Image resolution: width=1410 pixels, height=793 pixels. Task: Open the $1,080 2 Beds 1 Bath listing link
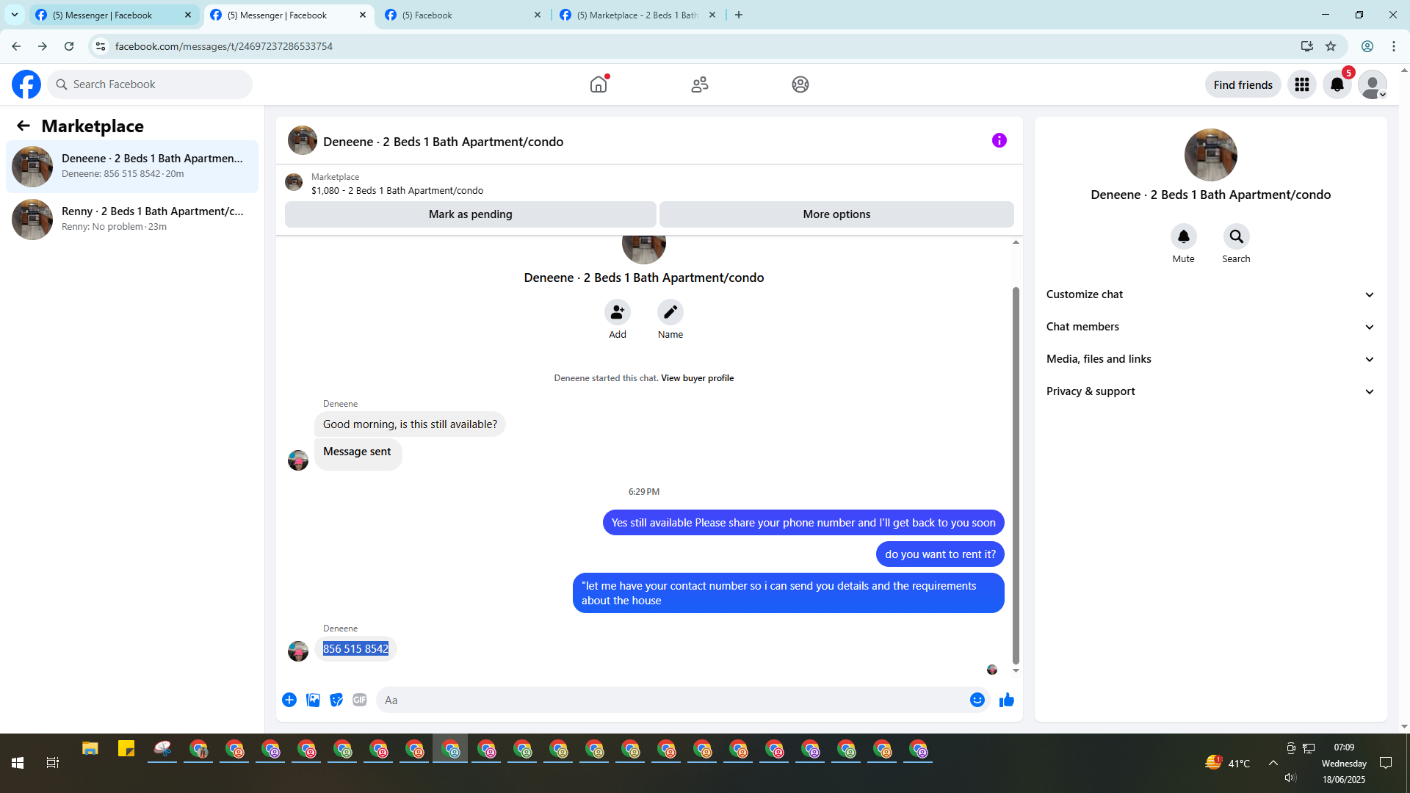[x=397, y=190]
